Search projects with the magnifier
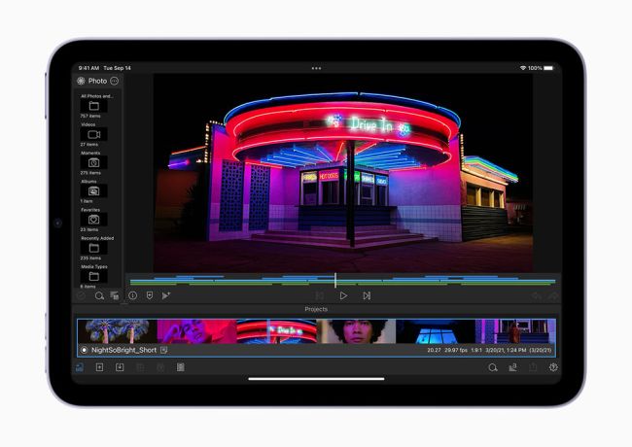 click(493, 367)
